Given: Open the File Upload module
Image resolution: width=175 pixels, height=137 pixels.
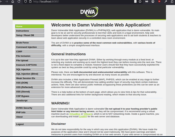Looking at the screenshot, I should (x=30, y=61).
